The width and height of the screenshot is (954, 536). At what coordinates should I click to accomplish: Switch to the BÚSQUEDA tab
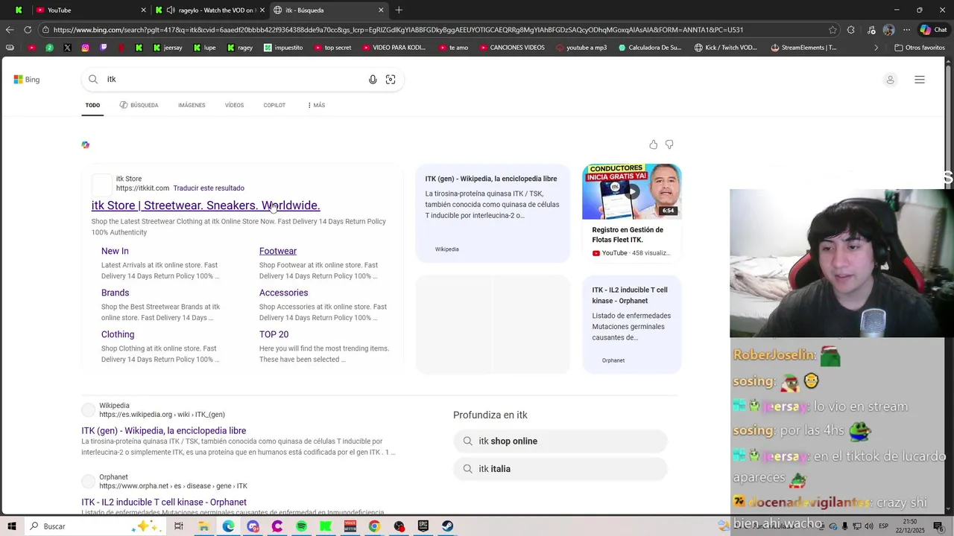click(139, 105)
